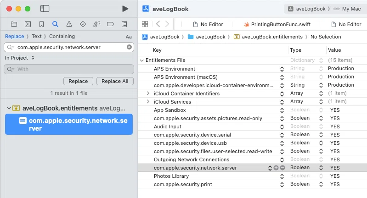Toggle the navigator sidebar visibility
The image size is (367, 198).
(45, 9)
